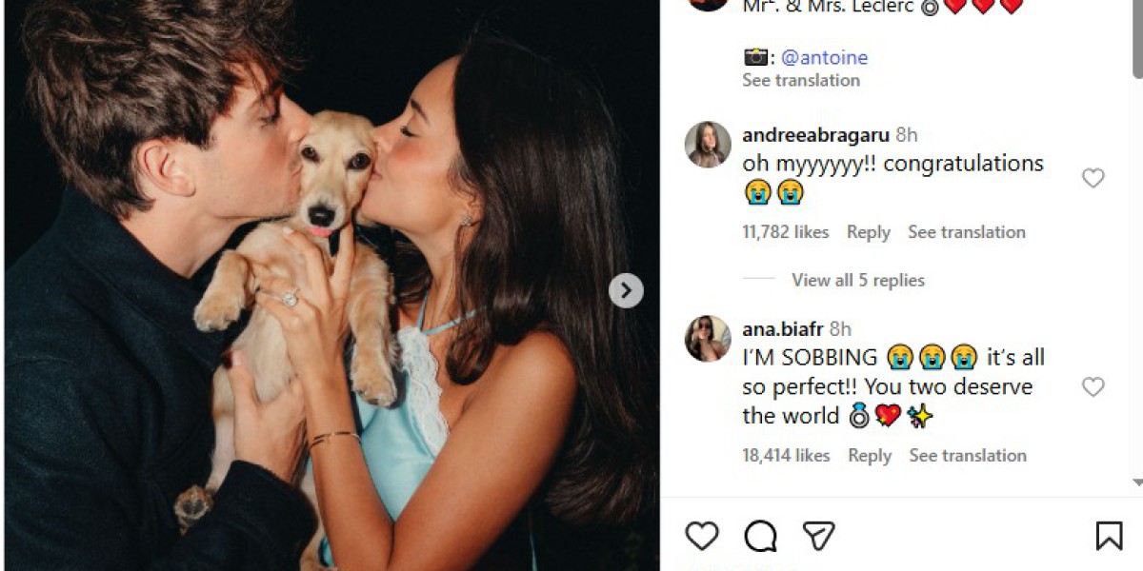Screen dimensions: 1143x571
Task: Expand View all 5 replies
Action: pos(857,280)
